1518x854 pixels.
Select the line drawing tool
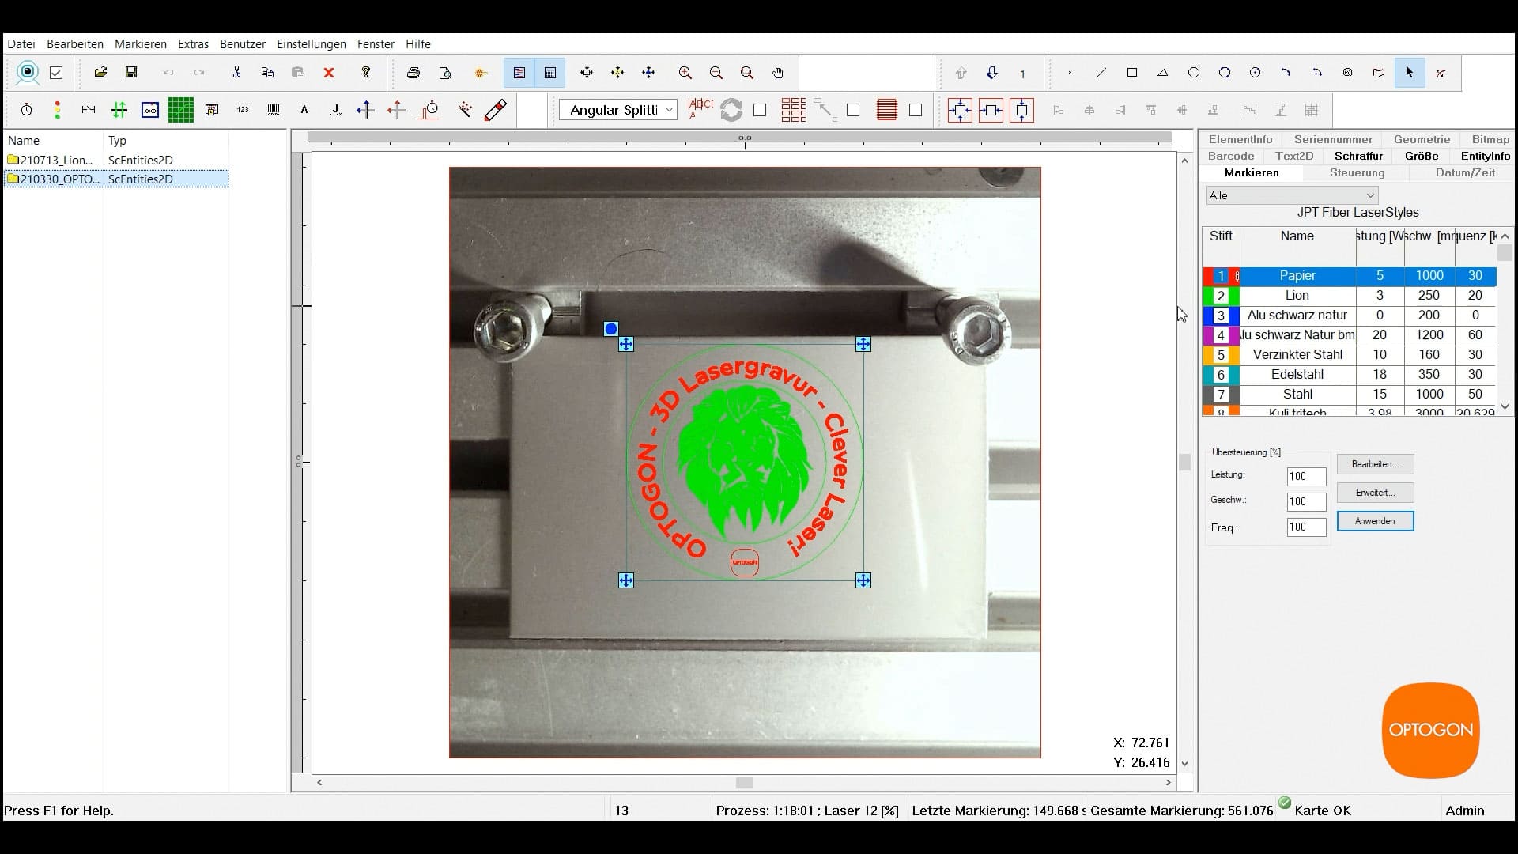pyautogui.click(x=1101, y=73)
